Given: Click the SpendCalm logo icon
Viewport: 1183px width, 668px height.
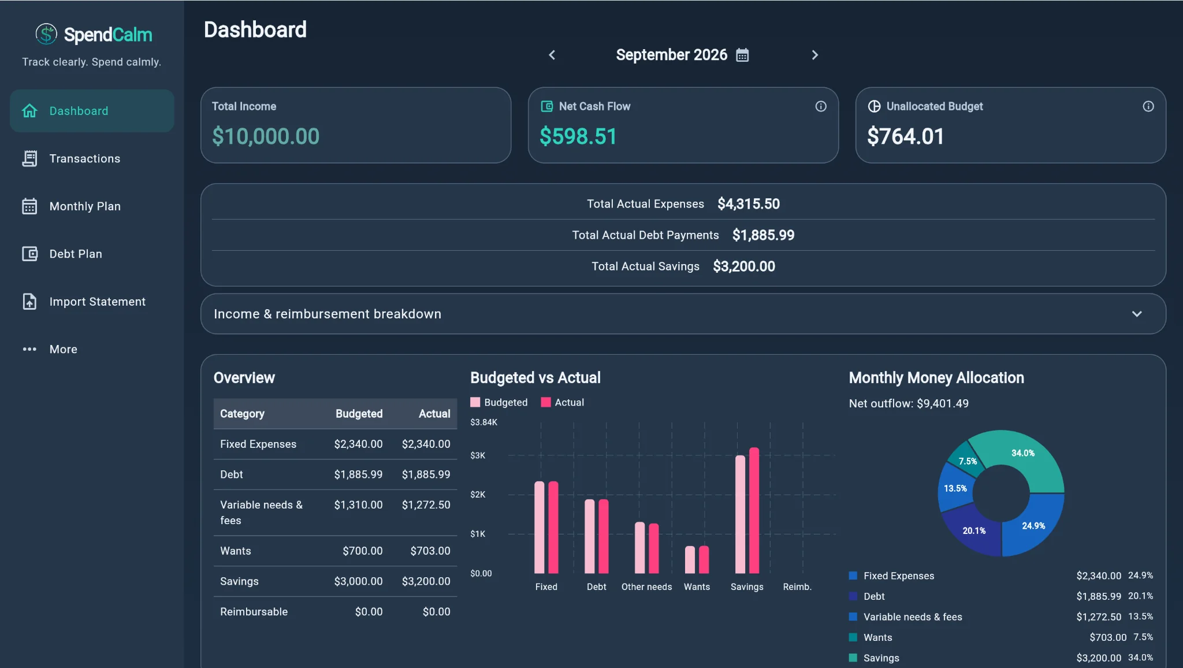Looking at the screenshot, I should click(x=46, y=34).
